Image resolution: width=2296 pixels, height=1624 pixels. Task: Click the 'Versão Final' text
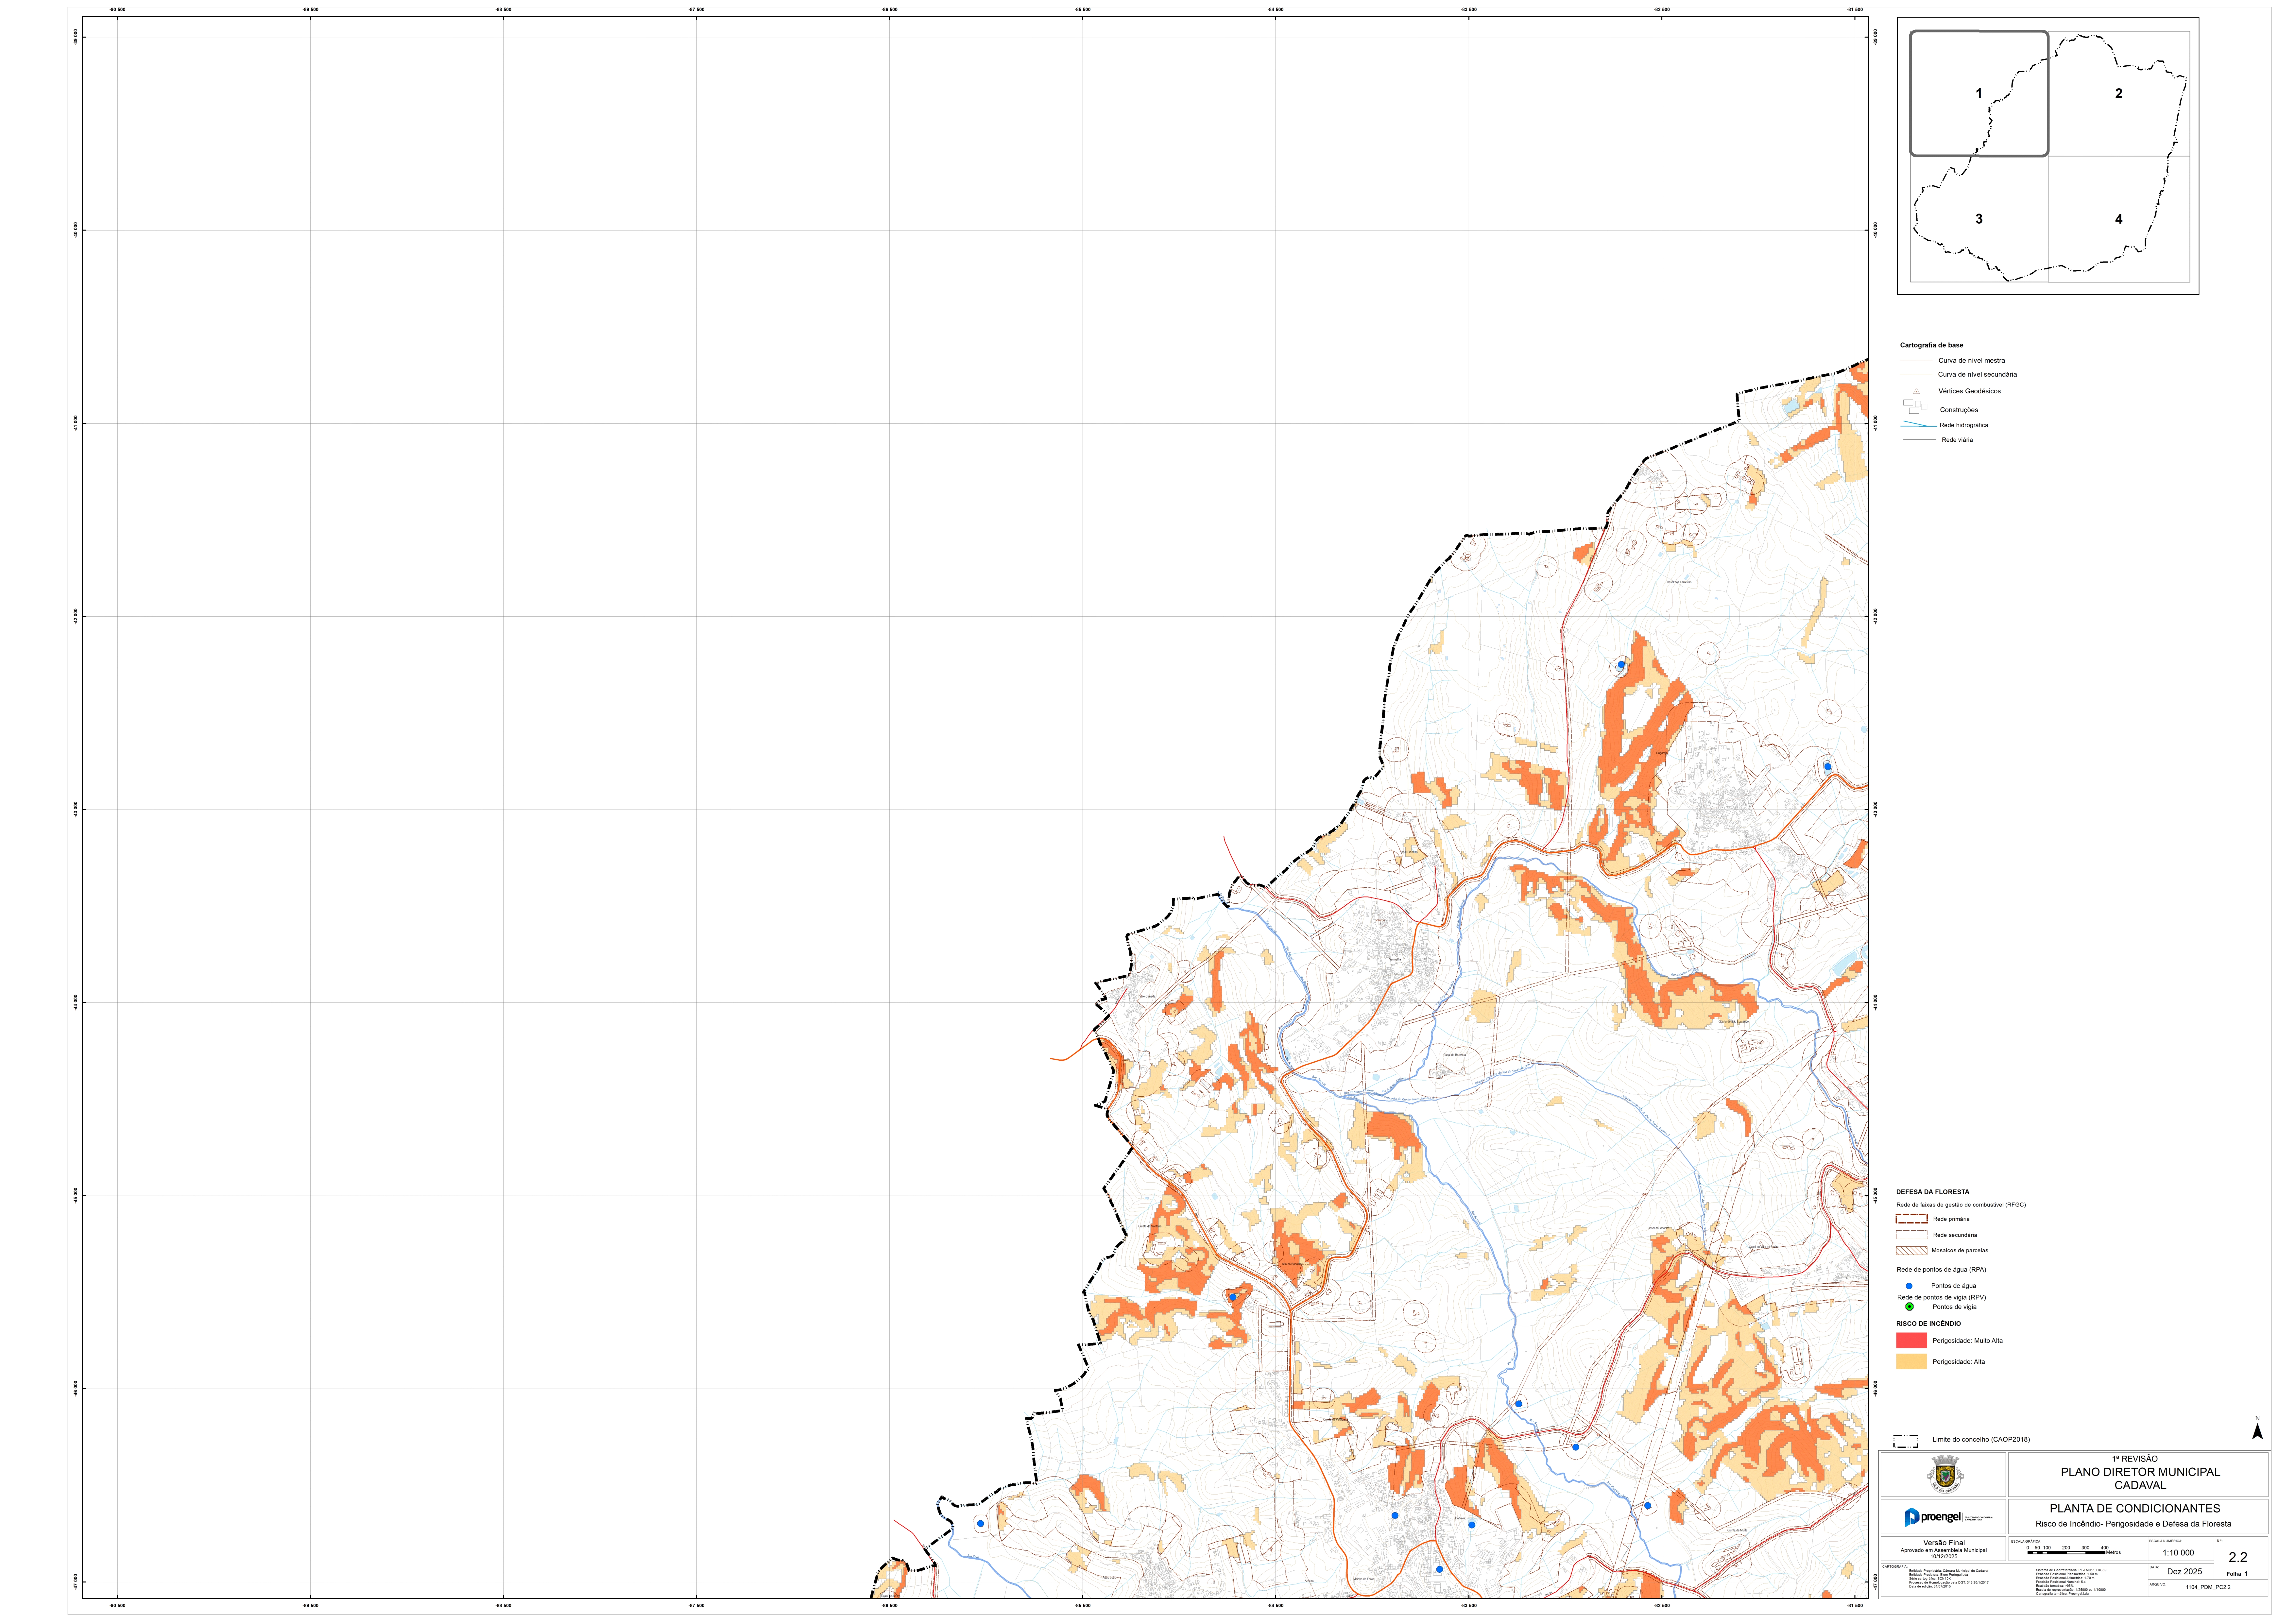coord(1944,1543)
